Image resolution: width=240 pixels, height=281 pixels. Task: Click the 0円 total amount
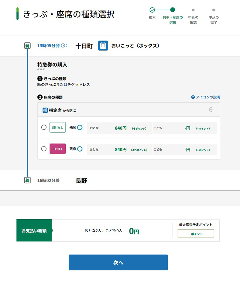pos(134,231)
